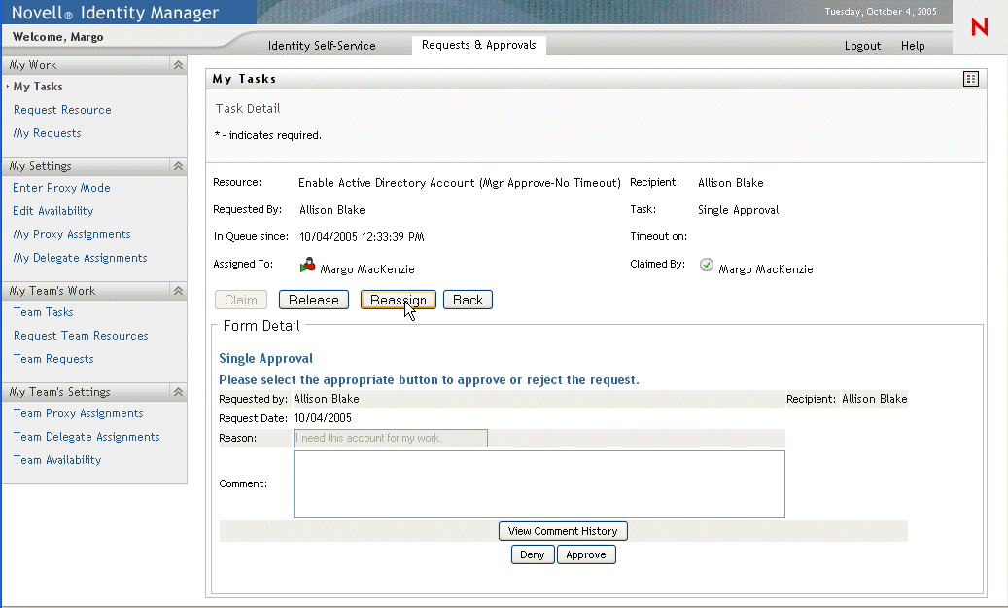Open the Requests & Approvals tab
Screen dimensions: 1008x608
pyautogui.click(x=479, y=45)
